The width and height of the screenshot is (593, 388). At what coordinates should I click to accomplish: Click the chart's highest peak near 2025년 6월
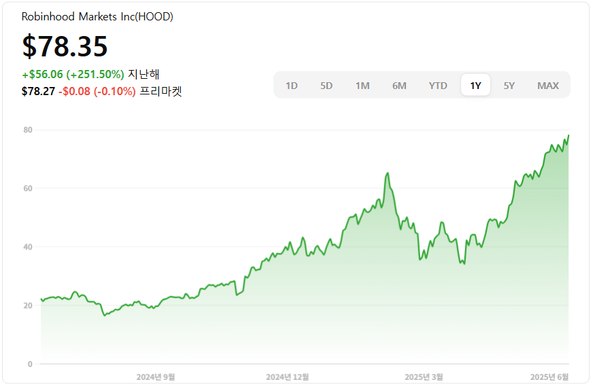coord(568,136)
